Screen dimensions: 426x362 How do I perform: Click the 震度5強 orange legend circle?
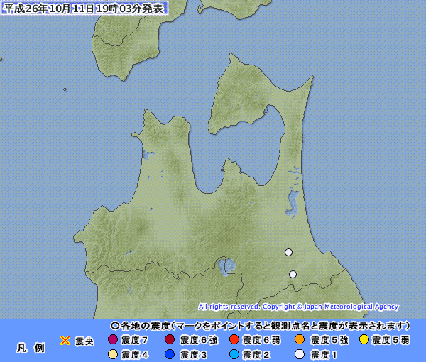[300, 339]
